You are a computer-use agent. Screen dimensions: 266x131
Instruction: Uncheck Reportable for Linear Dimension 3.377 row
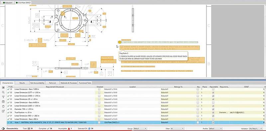tap(213, 93)
